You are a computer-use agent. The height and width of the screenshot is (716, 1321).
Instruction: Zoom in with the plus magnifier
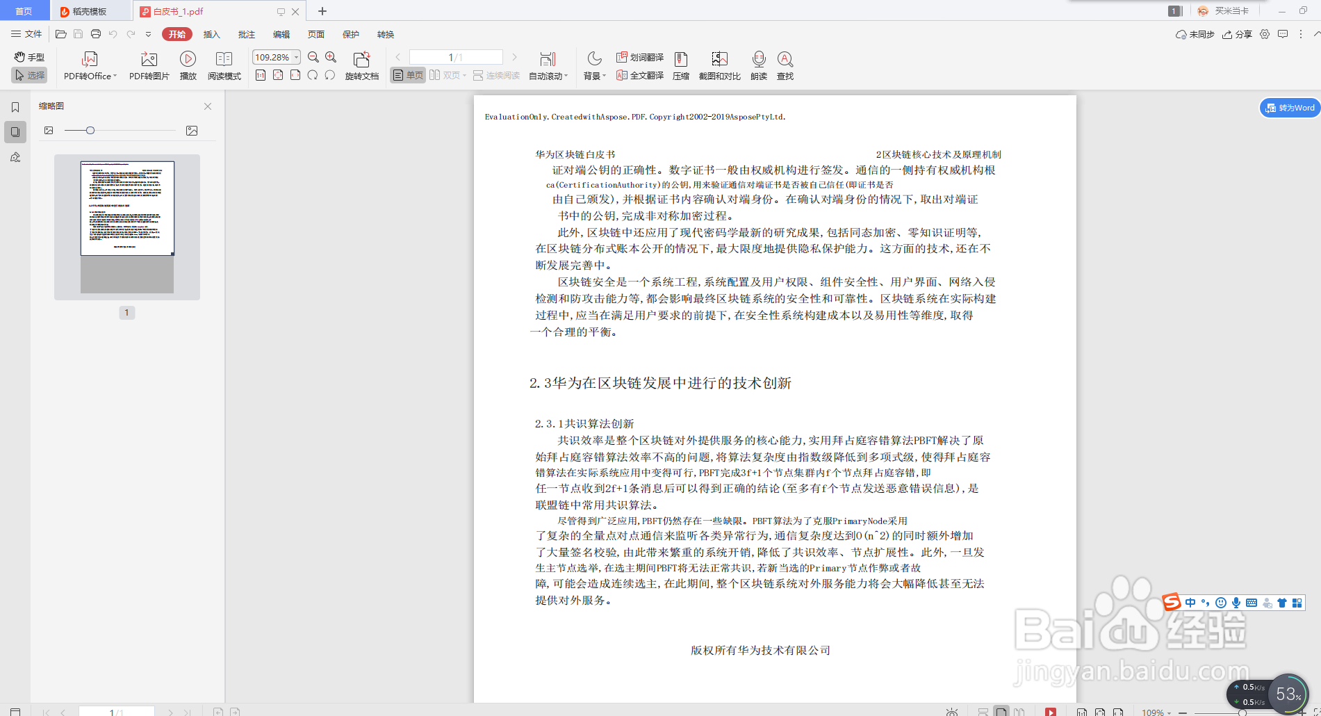tap(331, 57)
